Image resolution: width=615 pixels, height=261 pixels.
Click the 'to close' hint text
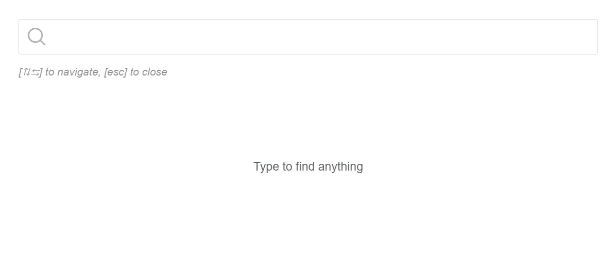point(148,72)
